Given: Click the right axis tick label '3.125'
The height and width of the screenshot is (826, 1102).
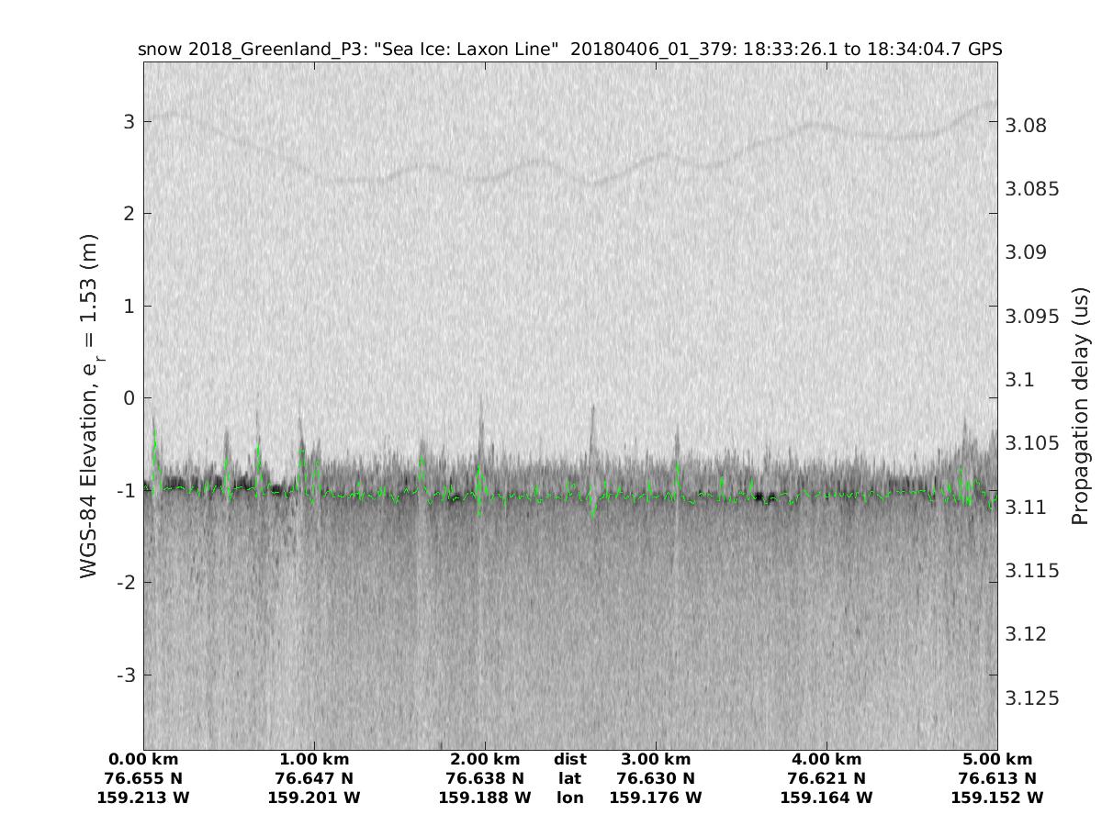Looking at the screenshot, I should click(1031, 698).
